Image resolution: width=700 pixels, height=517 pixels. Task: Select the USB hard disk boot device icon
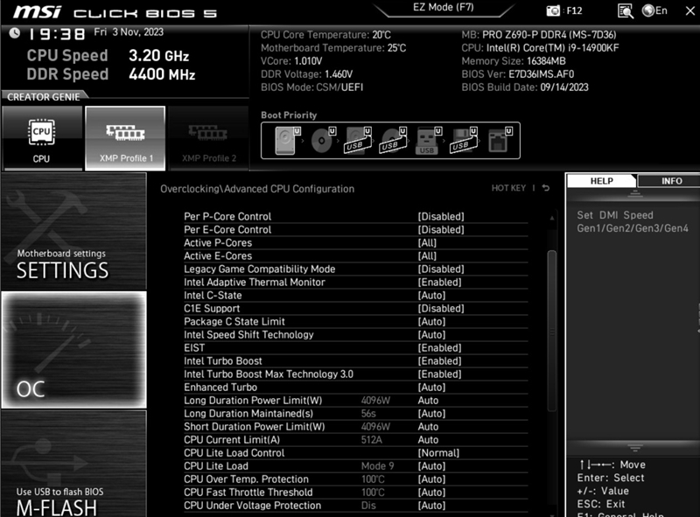pyautogui.click(x=359, y=141)
